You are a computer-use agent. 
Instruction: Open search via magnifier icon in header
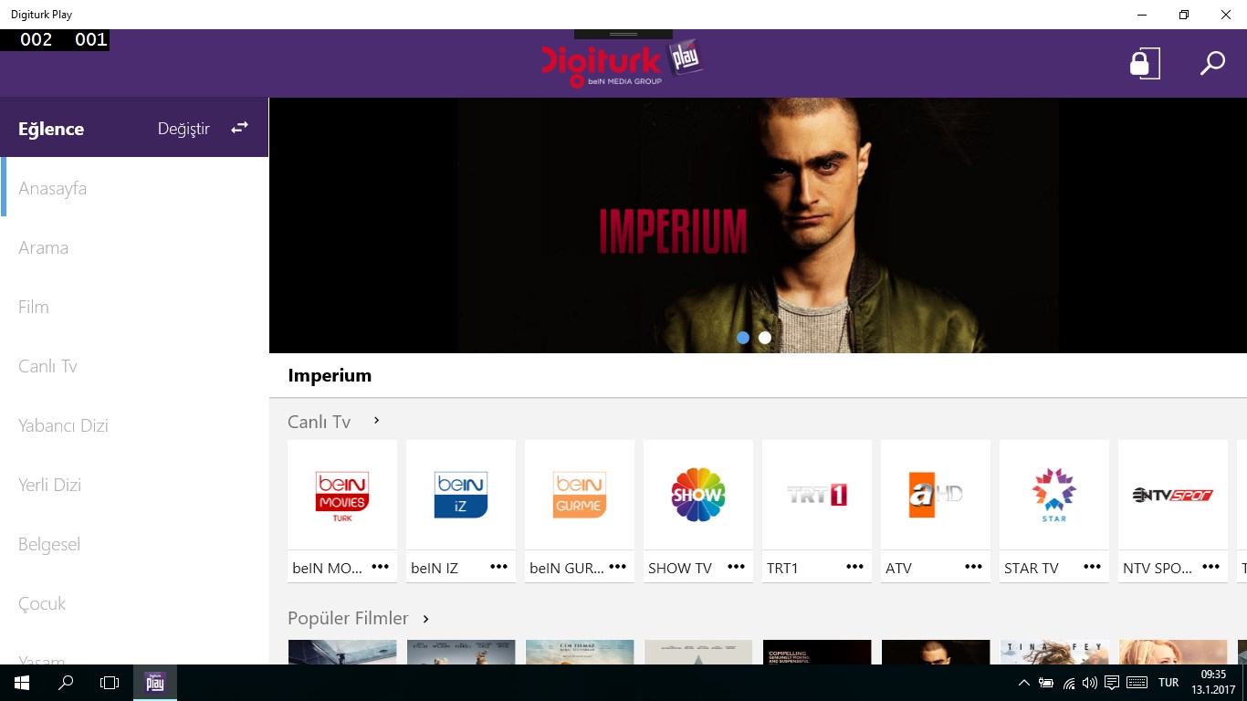(x=1212, y=64)
